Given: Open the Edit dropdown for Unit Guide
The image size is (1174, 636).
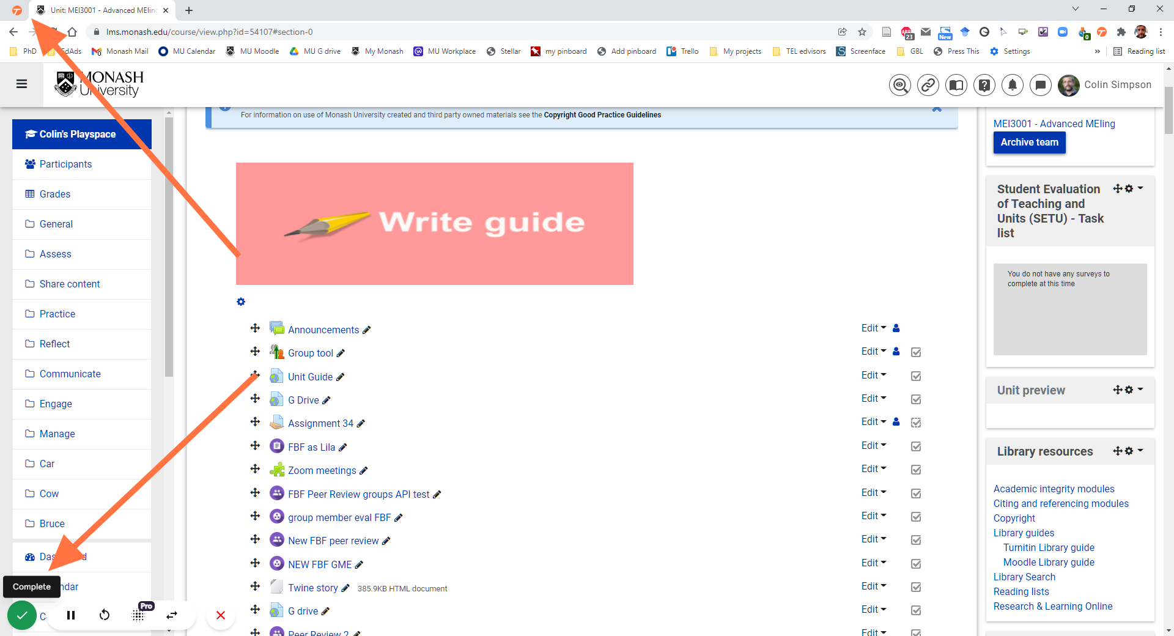Looking at the screenshot, I should click(x=874, y=375).
